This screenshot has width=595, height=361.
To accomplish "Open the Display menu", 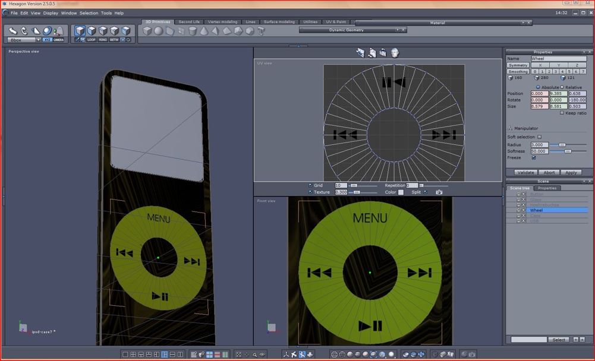I will [x=51, y=13].
